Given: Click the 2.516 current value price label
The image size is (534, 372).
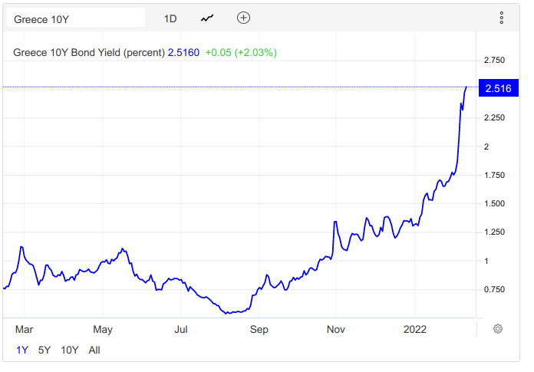Looking at the screenshot, I should 499,88.
